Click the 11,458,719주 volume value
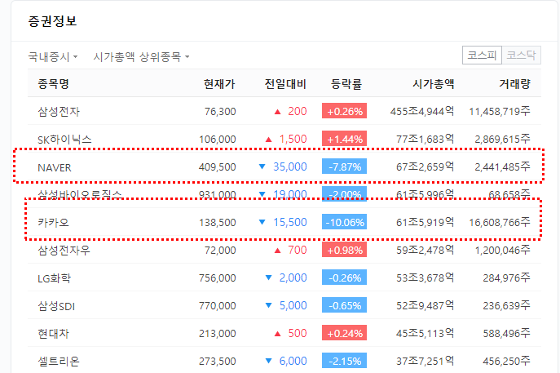Image resolution: width=560 pixels, height=373 pixels. [x=500, y=111]
